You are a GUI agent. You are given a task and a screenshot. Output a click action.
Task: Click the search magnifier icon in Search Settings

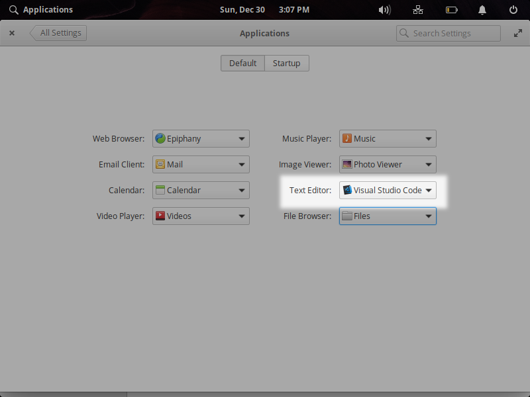click(404, 33)
